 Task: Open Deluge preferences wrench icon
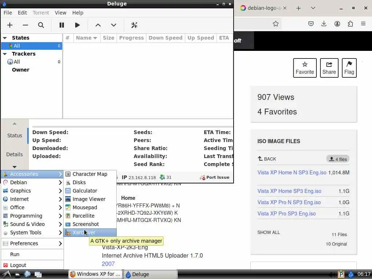click(x=134, y=25)
